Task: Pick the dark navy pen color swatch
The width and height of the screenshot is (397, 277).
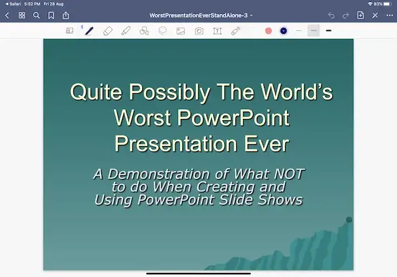Action: [x=284, y=30]
